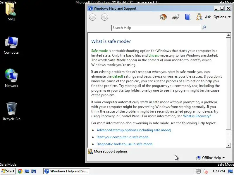This screenshot has height=175, width=234.
Task: Click the Offline Help monitor icon
Action: tap(199, 158)
